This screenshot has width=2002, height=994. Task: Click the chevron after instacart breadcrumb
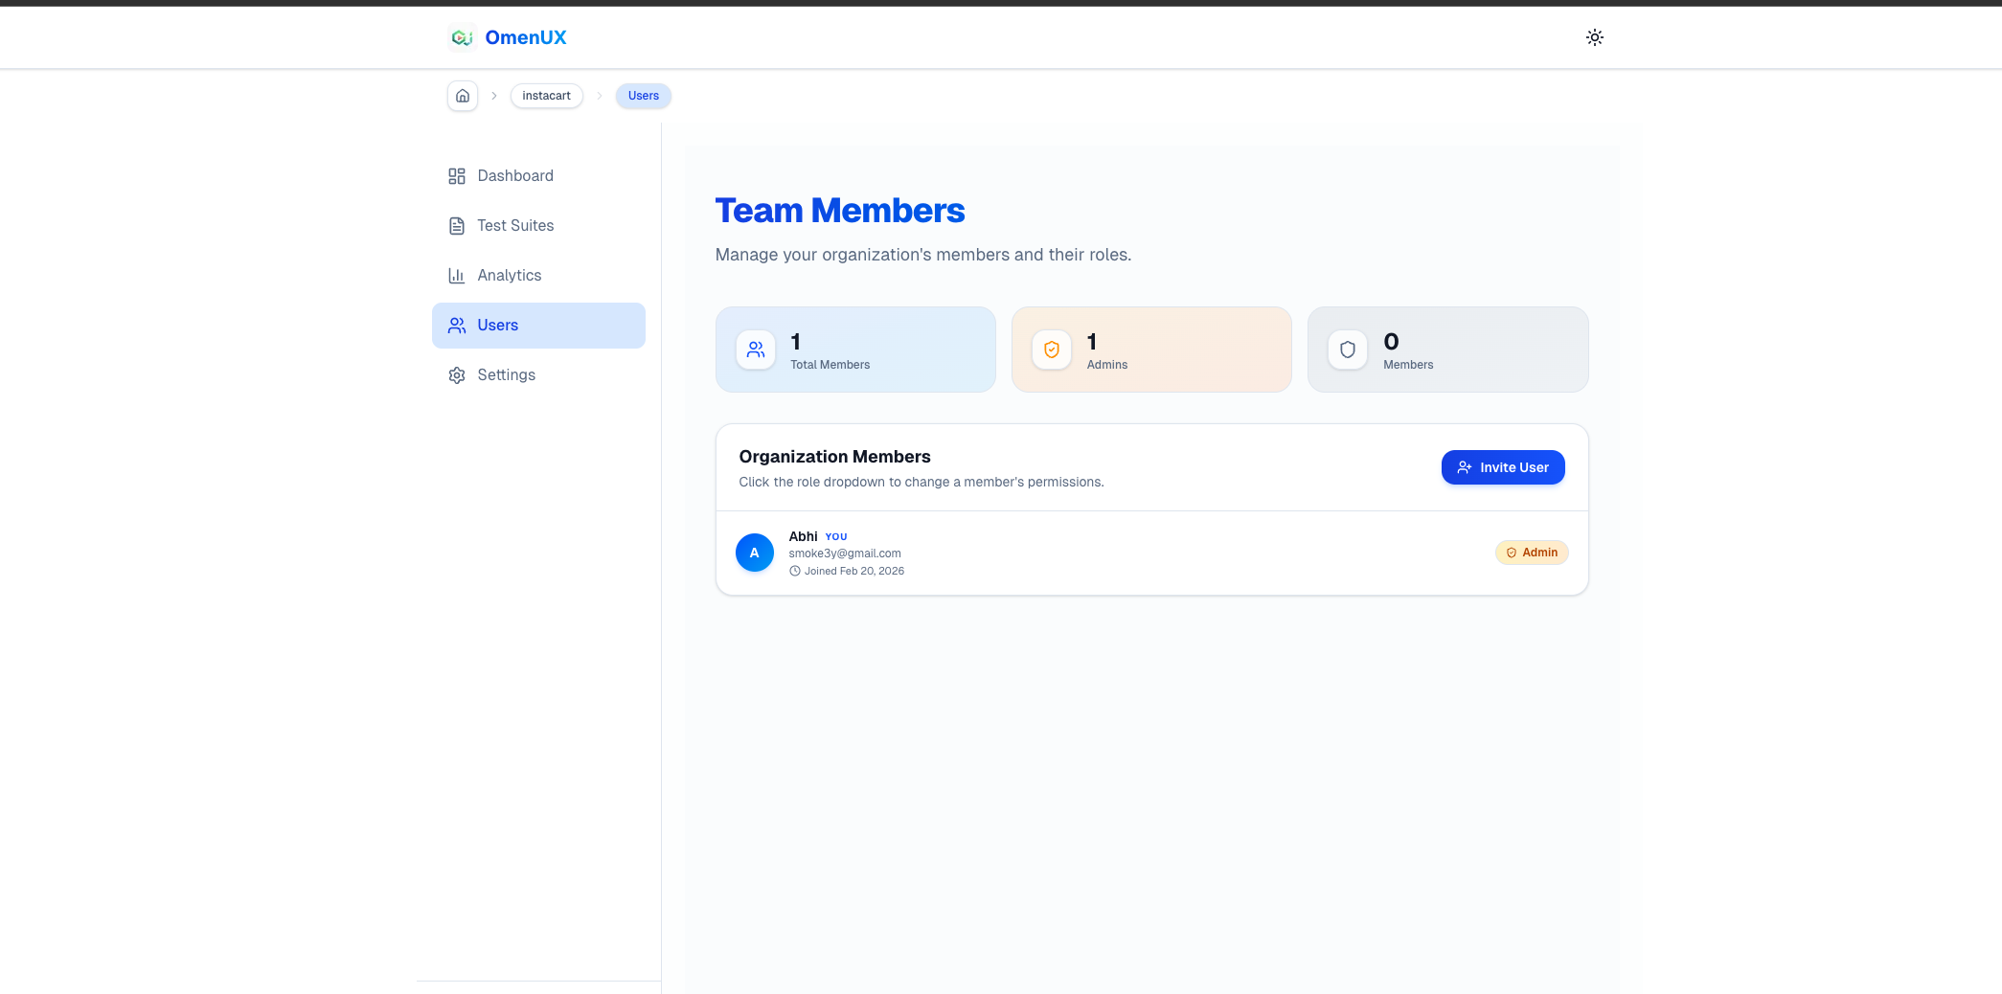600,96
